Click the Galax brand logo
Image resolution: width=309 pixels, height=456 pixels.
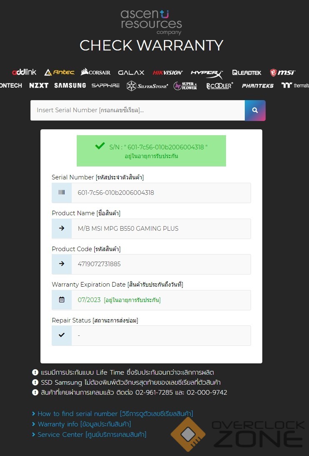(x=131, y=73)
